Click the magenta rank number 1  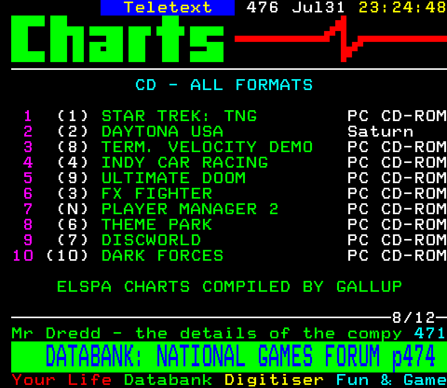28,116
